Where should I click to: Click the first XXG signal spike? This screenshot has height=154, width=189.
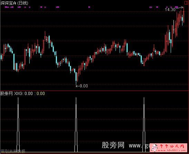18,125
